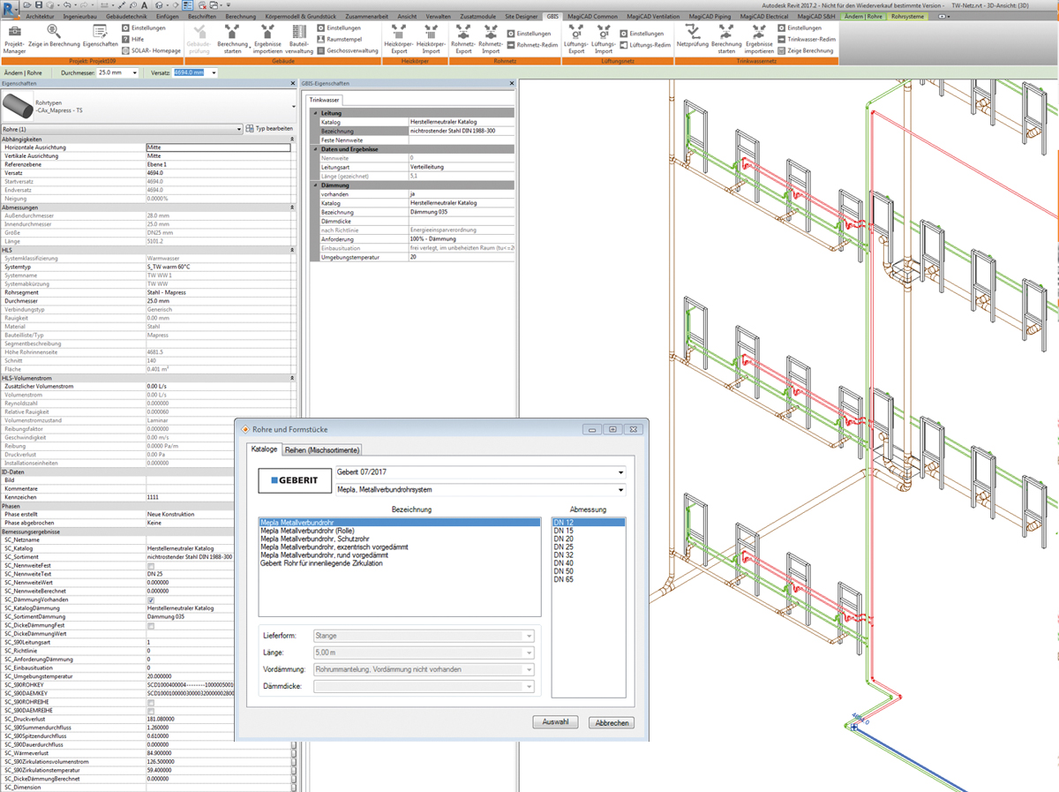Viewport: 1059px width, 792px height.
Task: Click the Auswahl button
Action: coord(555,722)
